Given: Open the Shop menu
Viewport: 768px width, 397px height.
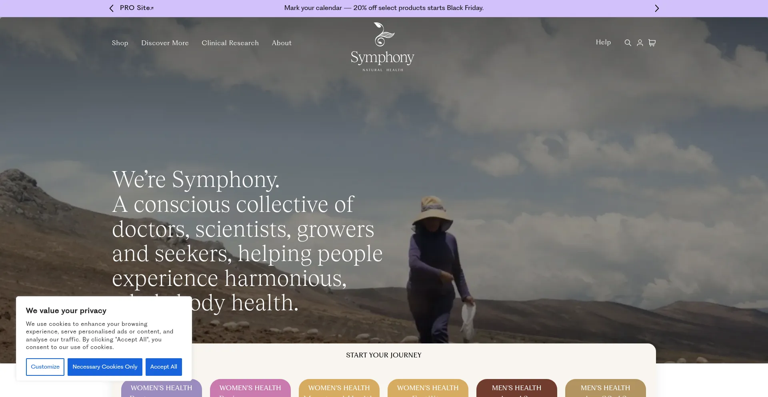Looking at the screenshot, I should [x=120, y=43].
